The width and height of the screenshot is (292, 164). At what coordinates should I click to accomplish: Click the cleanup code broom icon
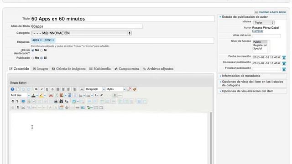pyautogui.click(x=135, y=89)
